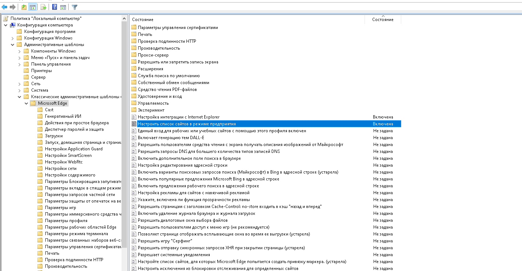
Task: Click the blue Back arrow in toolbar
Action: pyautogui.click(x=4, y=7)
